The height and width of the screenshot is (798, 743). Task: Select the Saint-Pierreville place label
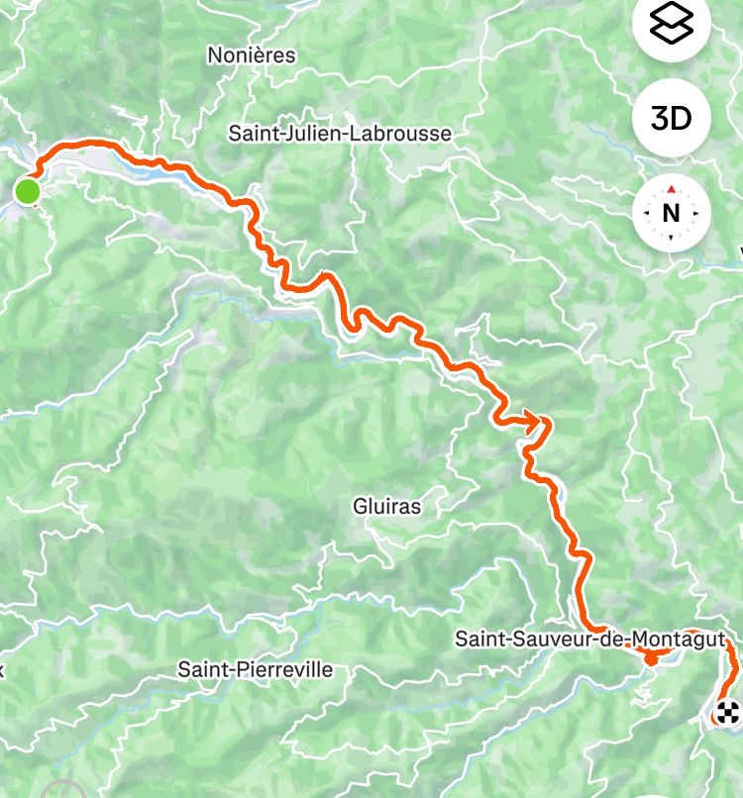[x=256, y=669]
